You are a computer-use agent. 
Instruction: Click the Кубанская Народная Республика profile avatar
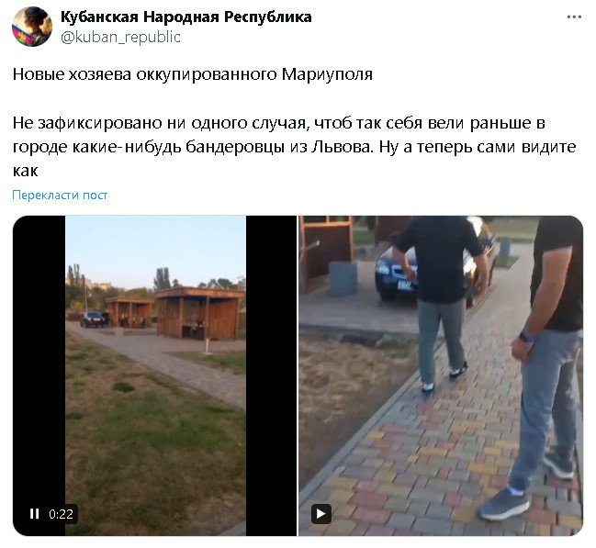click(32, 27)
